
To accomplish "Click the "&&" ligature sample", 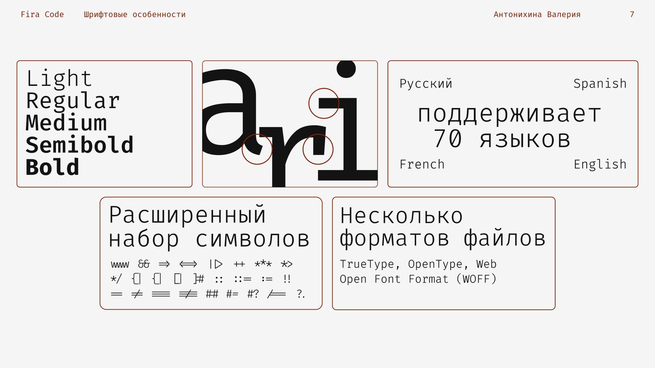I will pyautogui.click(x=144, y=264).
